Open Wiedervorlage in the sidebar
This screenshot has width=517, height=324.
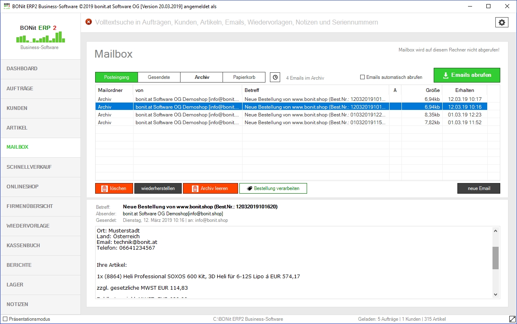coord(40,226)
